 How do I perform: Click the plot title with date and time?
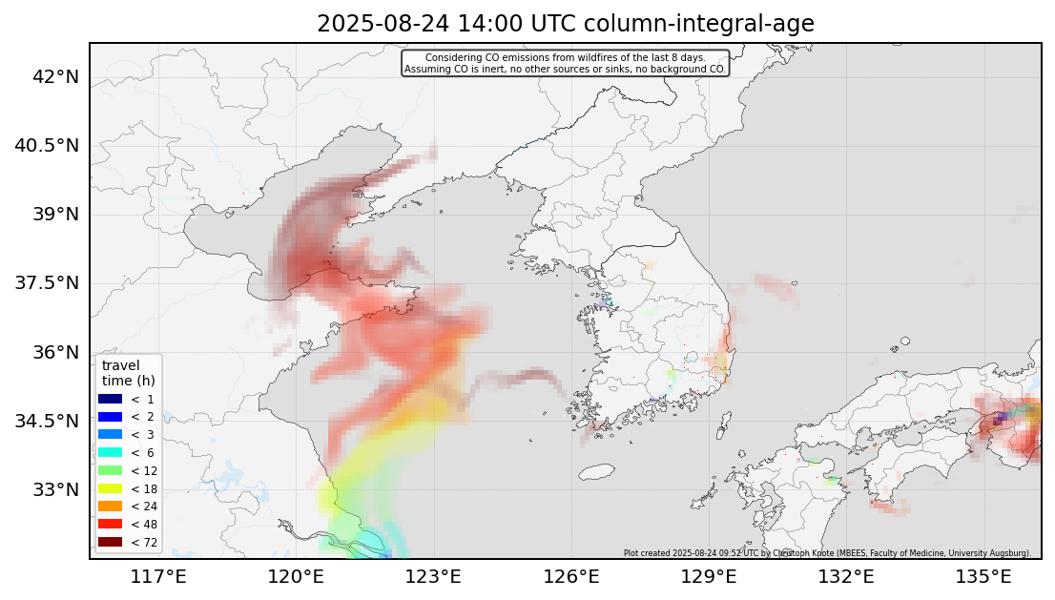[x=565, y=24]
